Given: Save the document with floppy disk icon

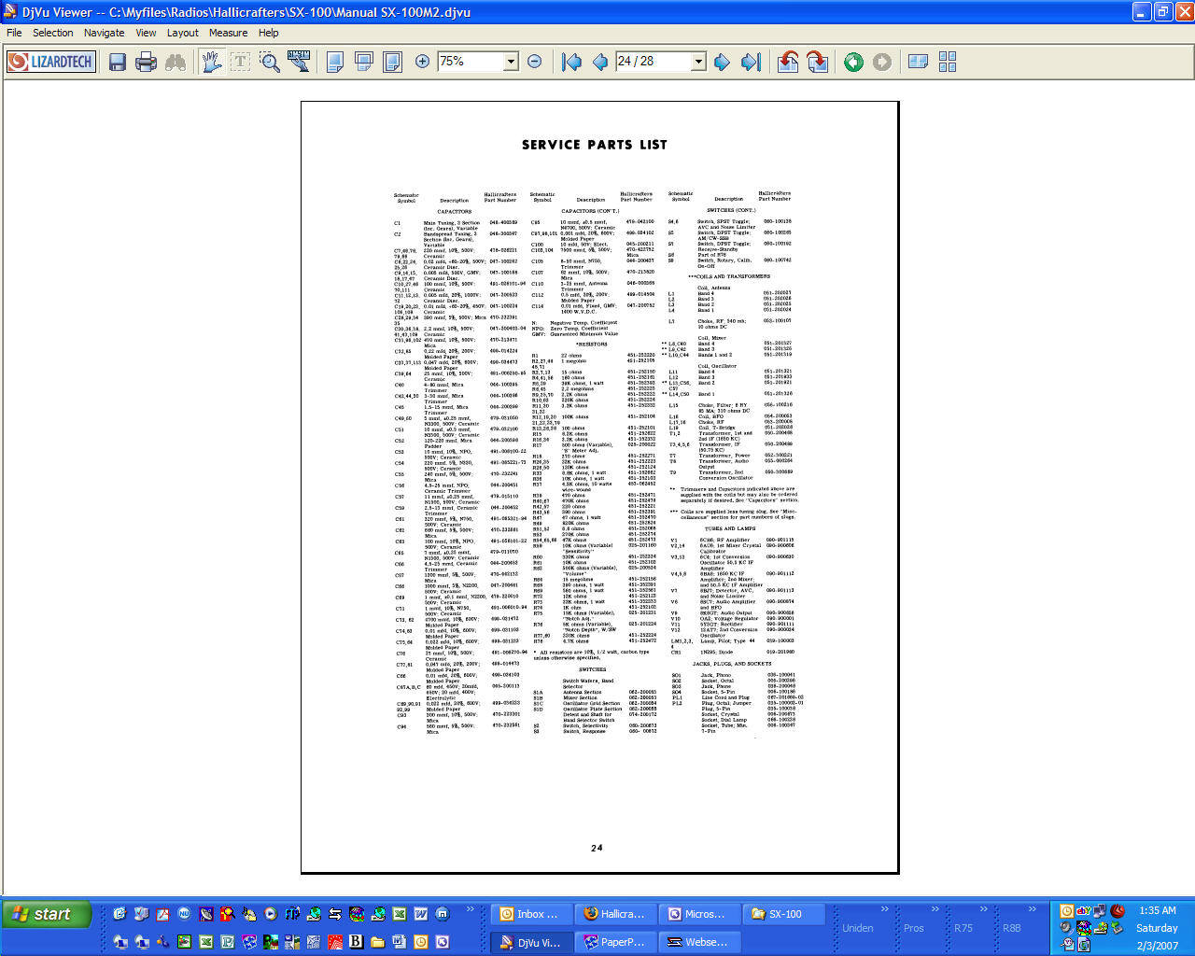Looking at the screenshot, I should click(118, 62).
